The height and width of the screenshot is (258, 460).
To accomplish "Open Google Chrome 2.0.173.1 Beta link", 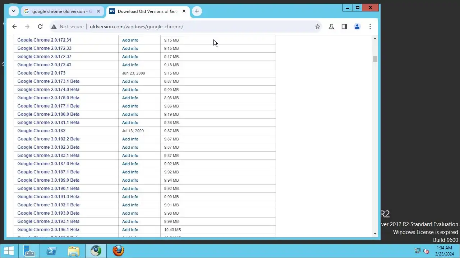I will (x=48, y=81).
